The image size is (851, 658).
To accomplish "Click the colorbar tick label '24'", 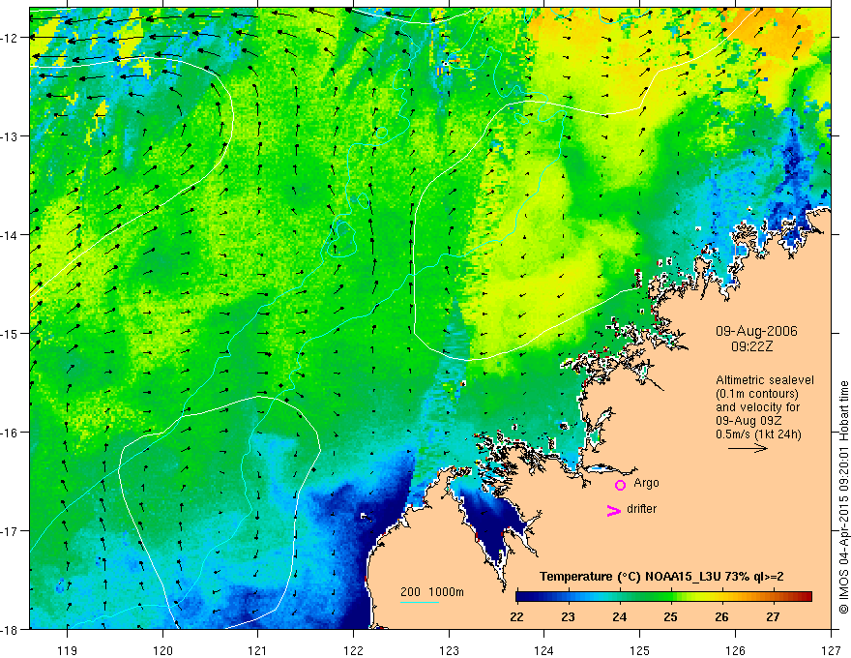I will (619, 616).
